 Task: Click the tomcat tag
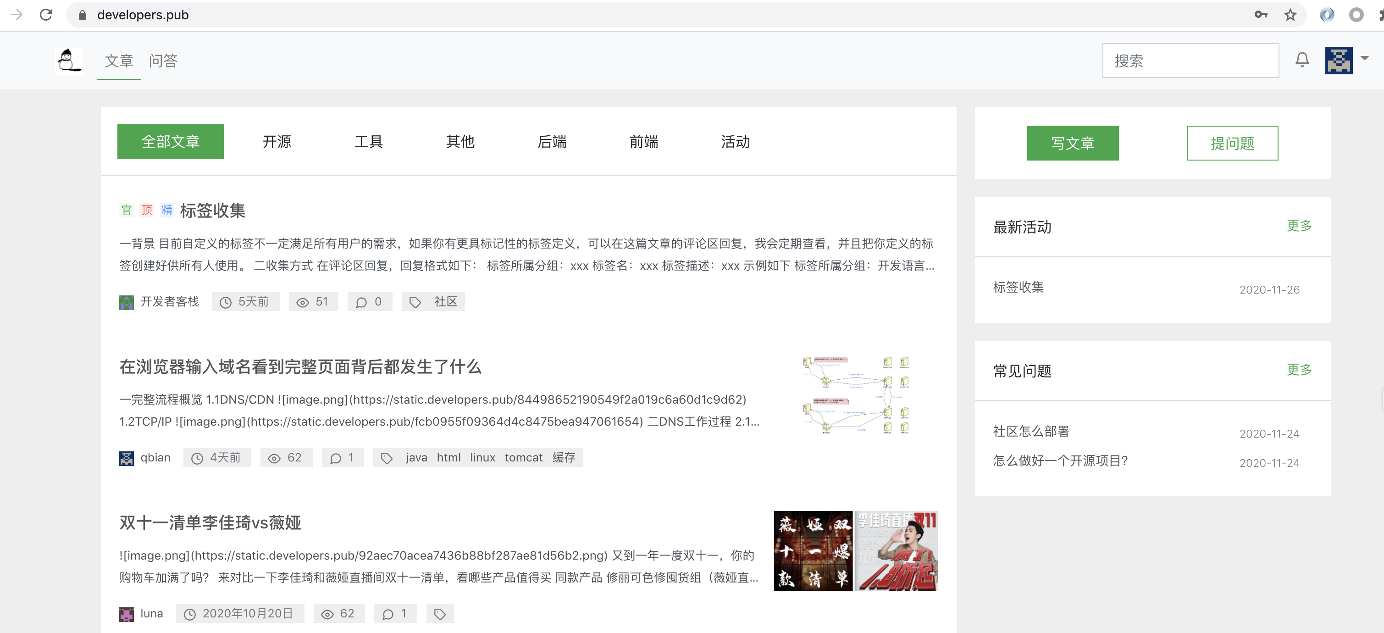click(x=523, y=458)
